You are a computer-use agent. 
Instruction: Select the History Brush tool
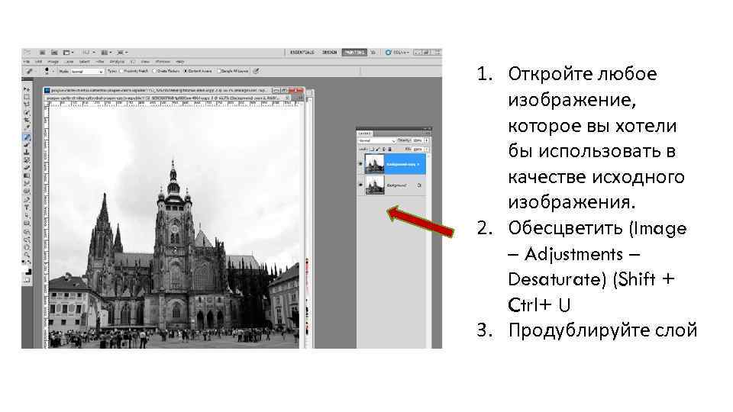tap(27, 160)
